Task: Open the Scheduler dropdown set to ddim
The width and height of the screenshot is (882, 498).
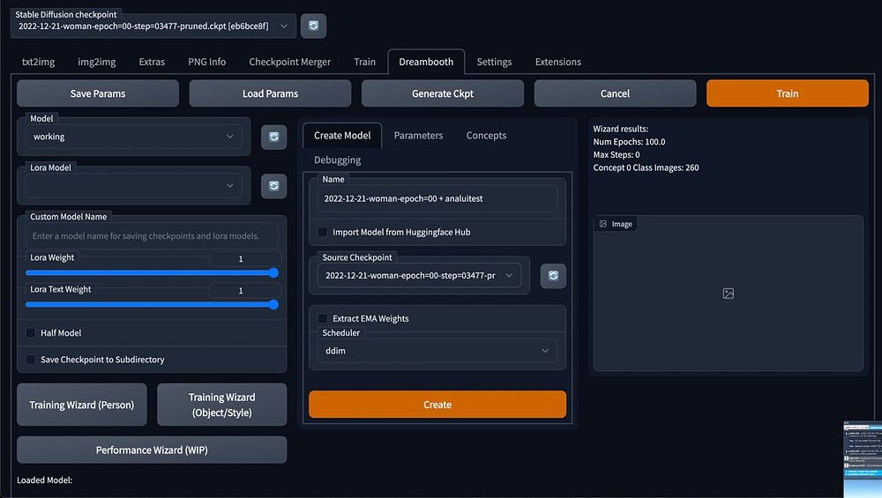Action: coord(437,351)
